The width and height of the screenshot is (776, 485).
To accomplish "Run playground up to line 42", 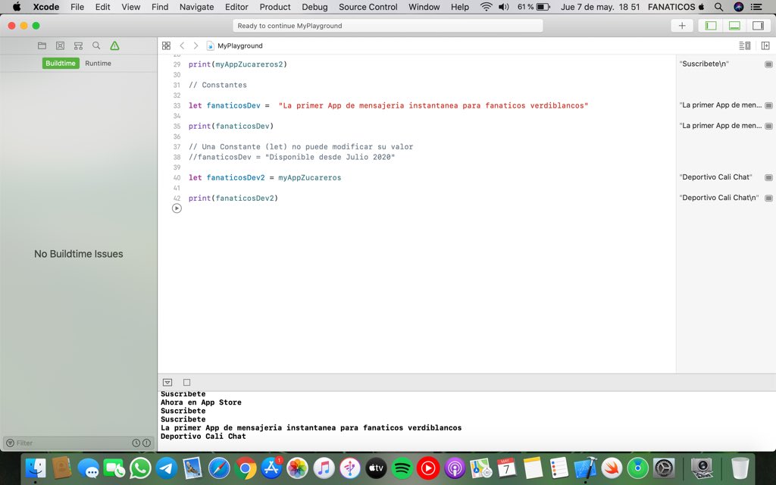I will tap(177, 208).
